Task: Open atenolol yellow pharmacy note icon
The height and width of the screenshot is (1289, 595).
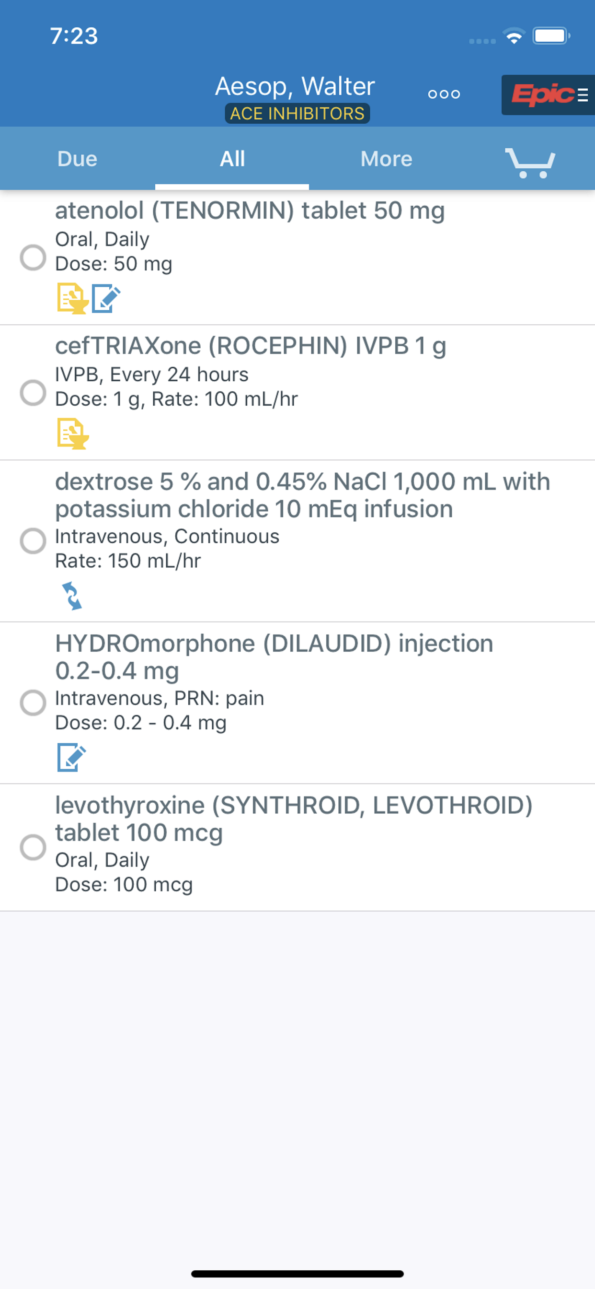Action: [72, 299]
